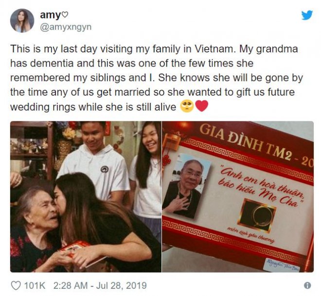The height and width of the screenshot is (296, 321).
Task: Click the smiling girl in white shirt
Action: click(146, 174)
